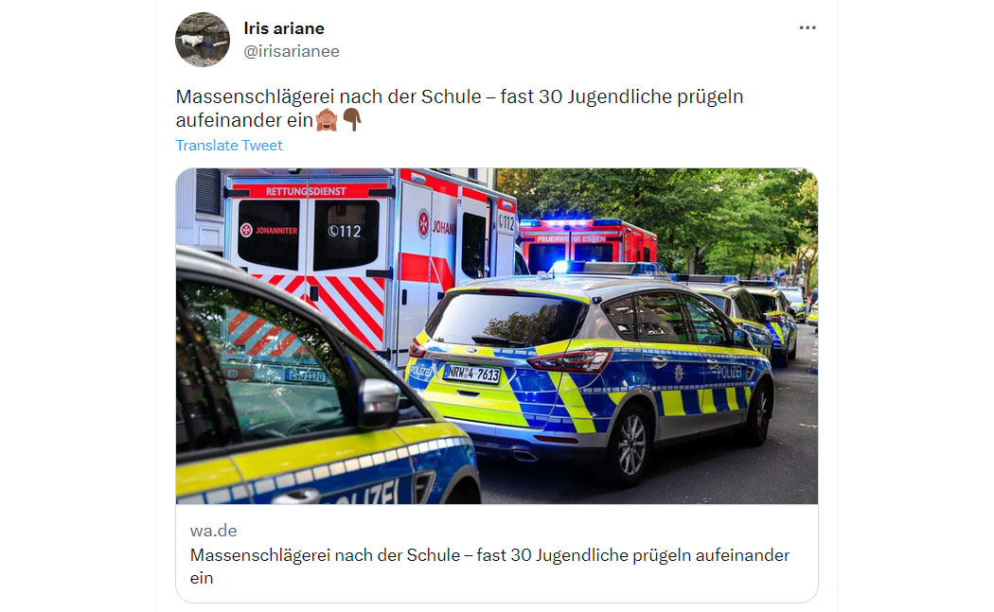Click the Translate Tweet link
994x612 pixels.
coord(229,145)
